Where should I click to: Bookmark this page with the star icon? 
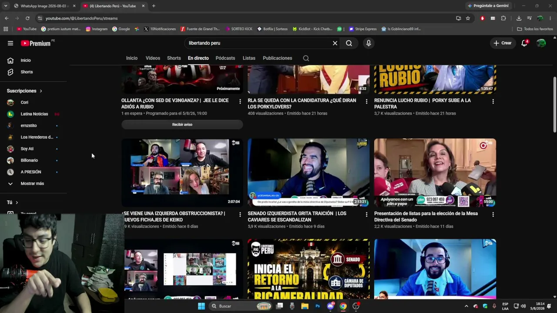click(x=468, y=18)
